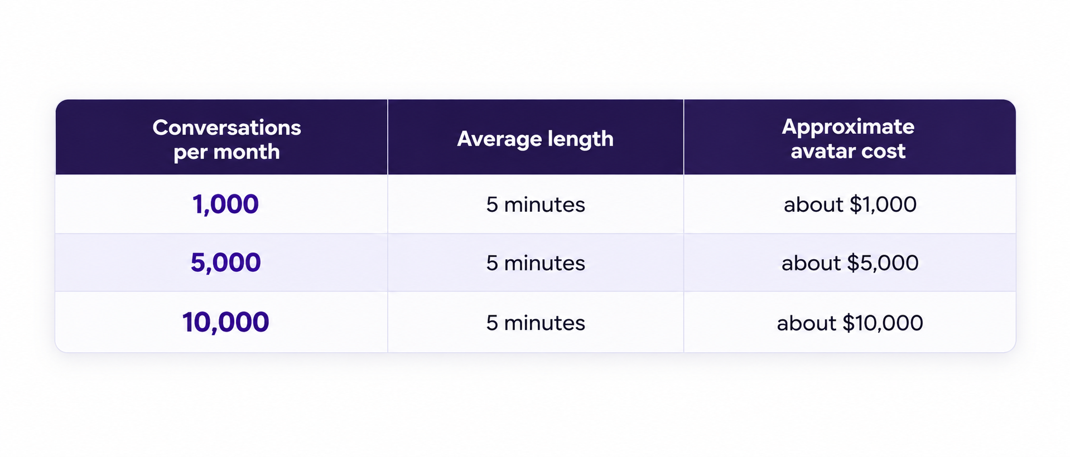Click the word "length" in the header
This screenshot has height=457, width=1070.
[580, 139]
